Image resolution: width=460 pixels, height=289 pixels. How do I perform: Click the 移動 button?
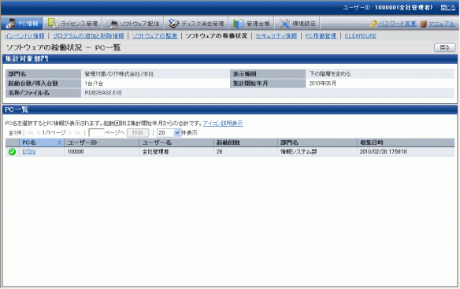[138, 133]
